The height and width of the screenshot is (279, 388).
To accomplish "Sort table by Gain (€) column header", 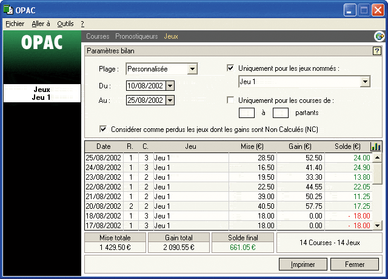I will [299, 146].
